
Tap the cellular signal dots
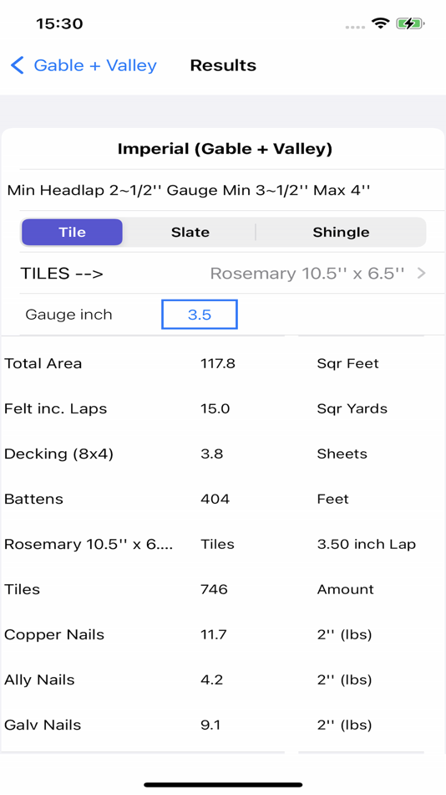[x=355, y=27]
